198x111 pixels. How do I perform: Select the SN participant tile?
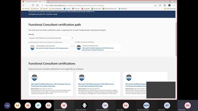click(x=188, y=105)
